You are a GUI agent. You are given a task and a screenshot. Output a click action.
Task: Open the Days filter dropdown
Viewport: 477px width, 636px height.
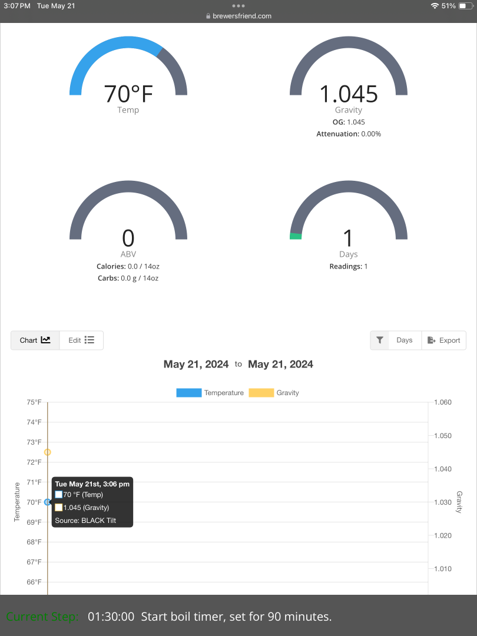[x=405, y=340]
